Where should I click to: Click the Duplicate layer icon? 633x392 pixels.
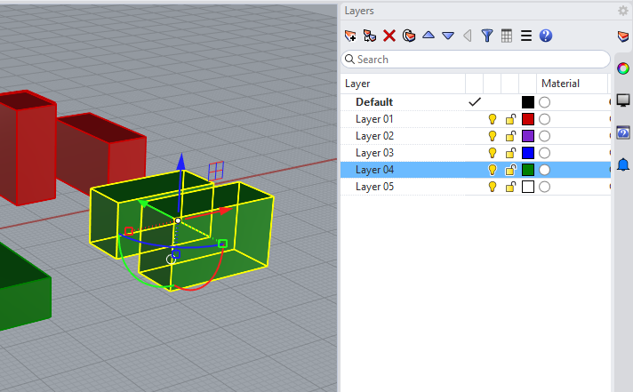click(x=409, y=36)
